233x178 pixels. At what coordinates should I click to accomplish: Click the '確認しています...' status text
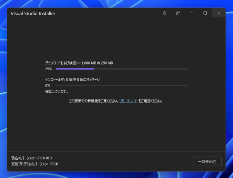click(57, 91)
